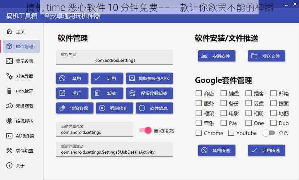Click the 禁用 disable button

[x=72, y=78]
